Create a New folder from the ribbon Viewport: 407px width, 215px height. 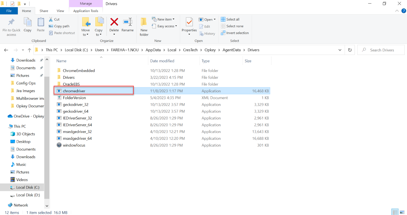click(x=144, y=27)
